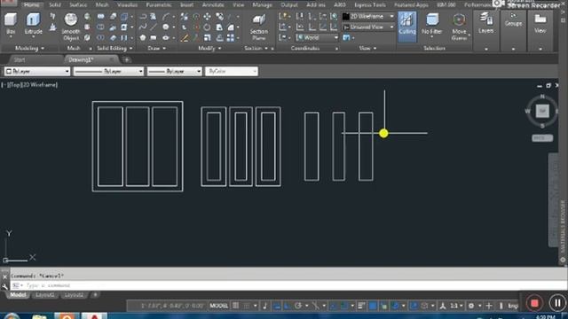
Task: Open annotation scale 1:1 dropdown
Action: click(455, 306)
